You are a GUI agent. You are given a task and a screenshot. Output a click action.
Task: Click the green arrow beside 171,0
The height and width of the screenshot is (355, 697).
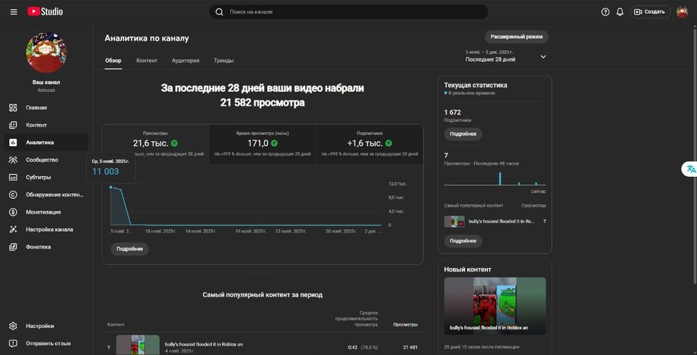(274, 143)
